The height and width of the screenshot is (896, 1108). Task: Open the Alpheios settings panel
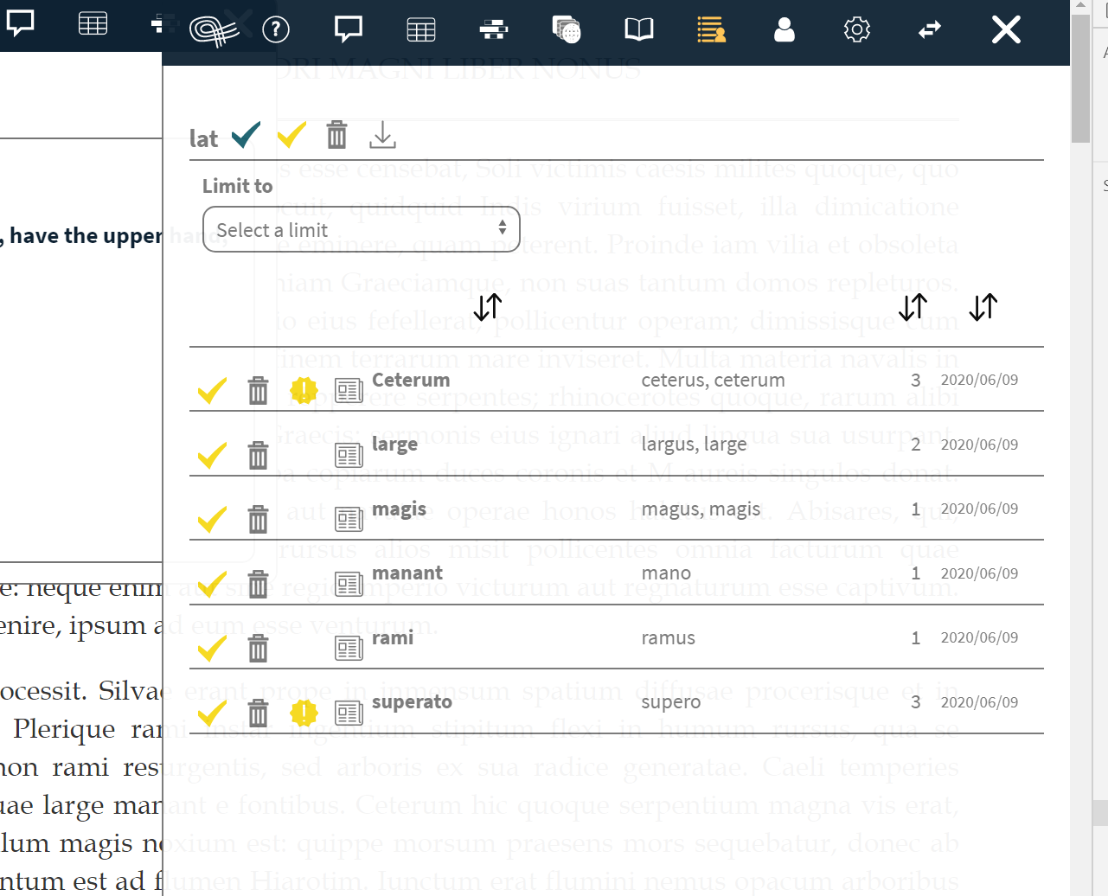coord(856,29)
